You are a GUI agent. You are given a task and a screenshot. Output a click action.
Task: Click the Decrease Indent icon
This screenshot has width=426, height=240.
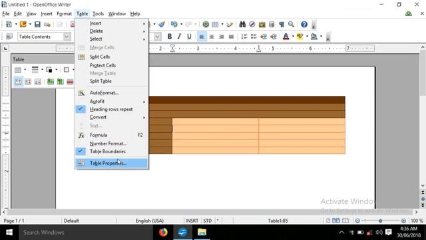[x=264, y=37]
